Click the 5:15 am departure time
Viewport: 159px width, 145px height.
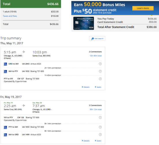10,52
